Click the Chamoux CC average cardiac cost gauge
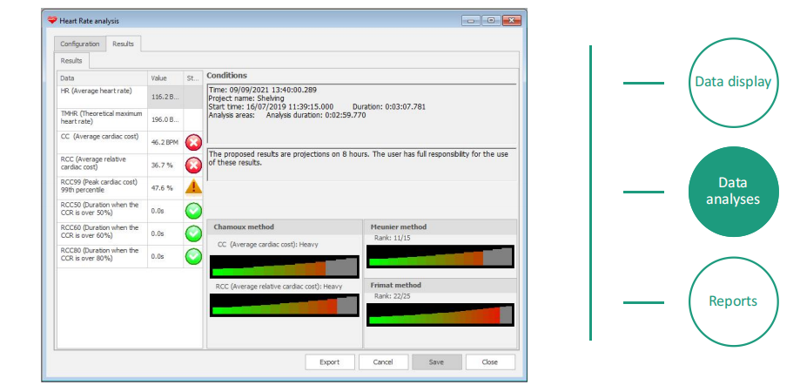Viewport: 800px width, 392px height. coord(284,266)
